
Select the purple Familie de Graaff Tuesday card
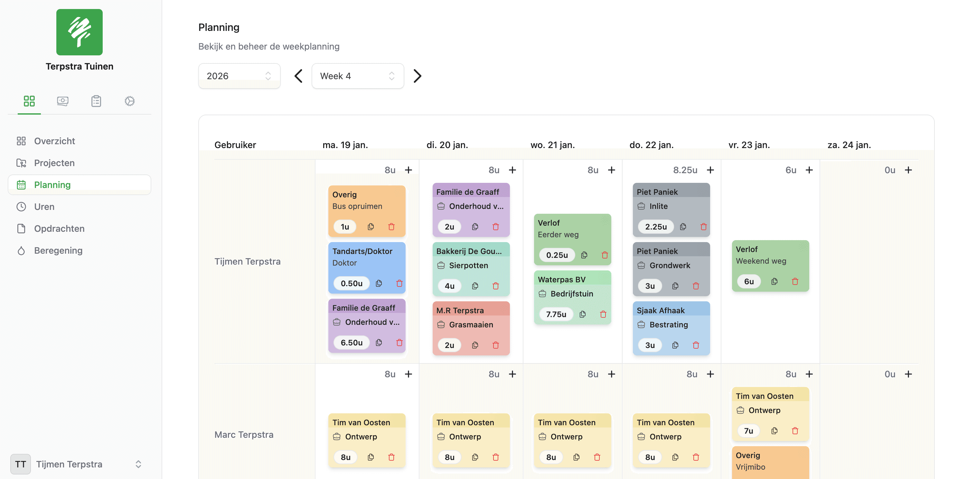coord(471,206)
